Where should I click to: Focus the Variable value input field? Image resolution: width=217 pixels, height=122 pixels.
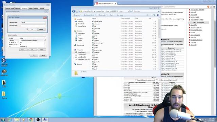pos(33,26)
